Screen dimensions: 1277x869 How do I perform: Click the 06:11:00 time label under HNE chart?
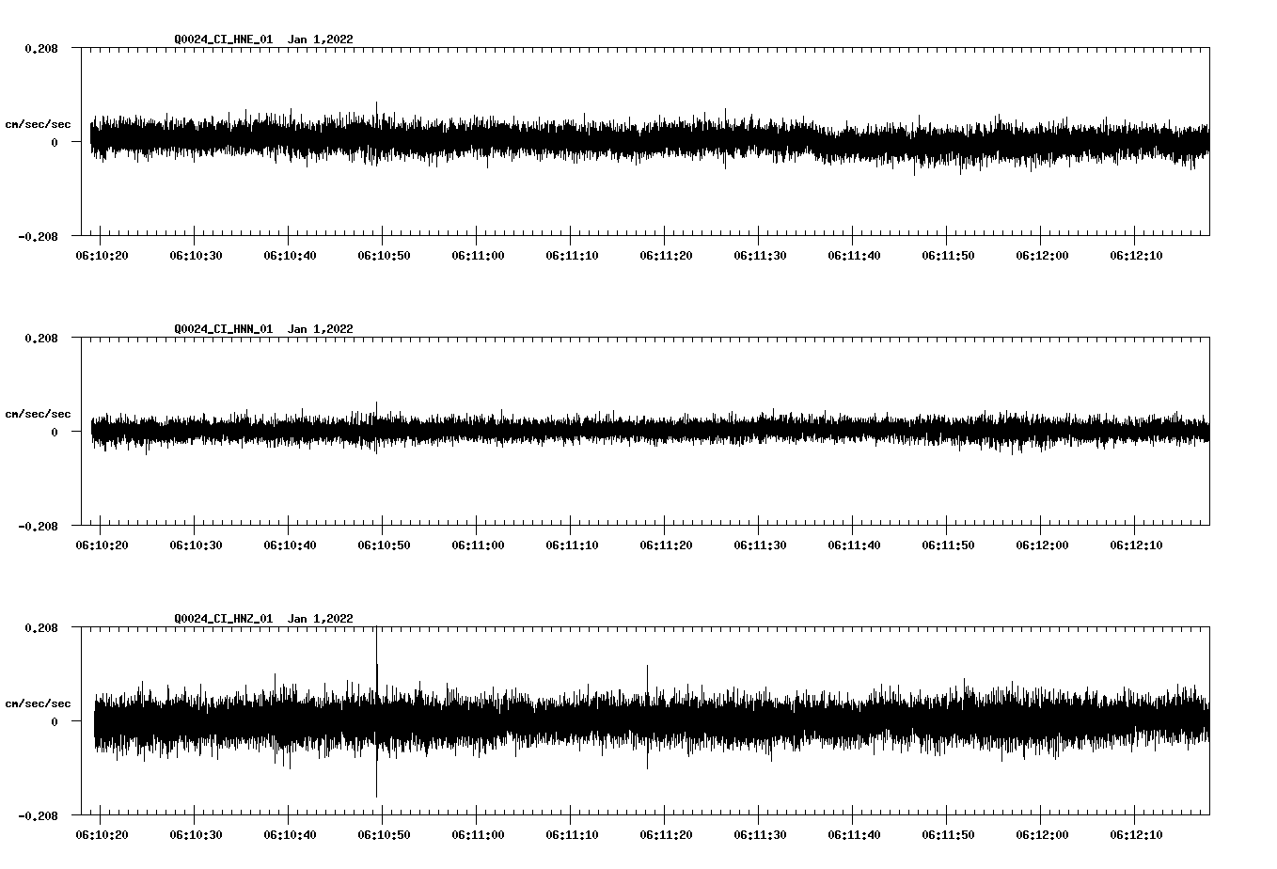(x=478, y=256)
